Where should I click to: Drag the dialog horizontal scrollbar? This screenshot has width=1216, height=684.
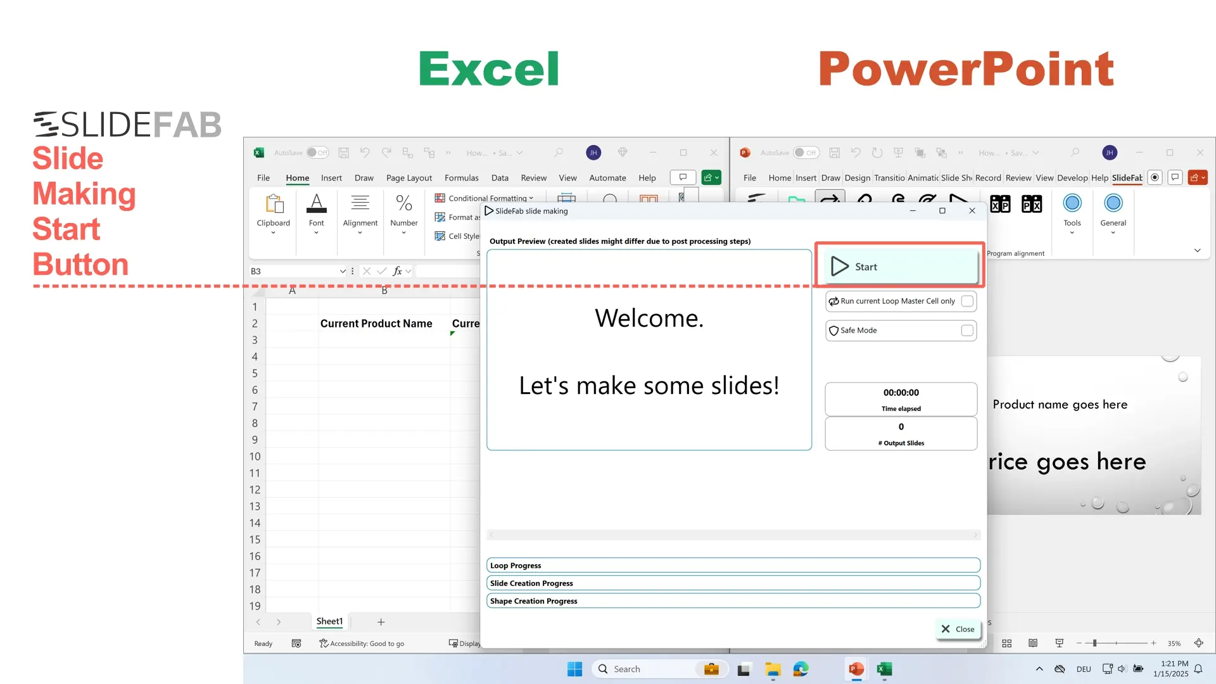(733, 535)
